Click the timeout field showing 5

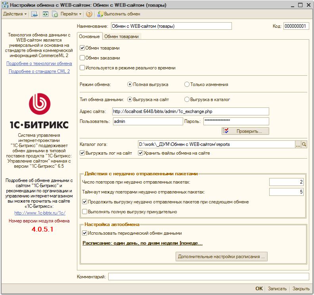[286, 192]
